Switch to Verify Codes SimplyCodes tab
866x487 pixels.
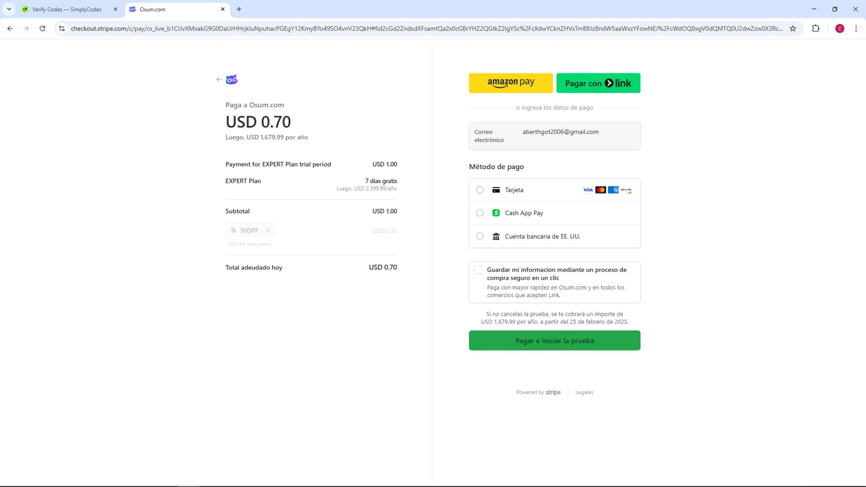(66, 9)
